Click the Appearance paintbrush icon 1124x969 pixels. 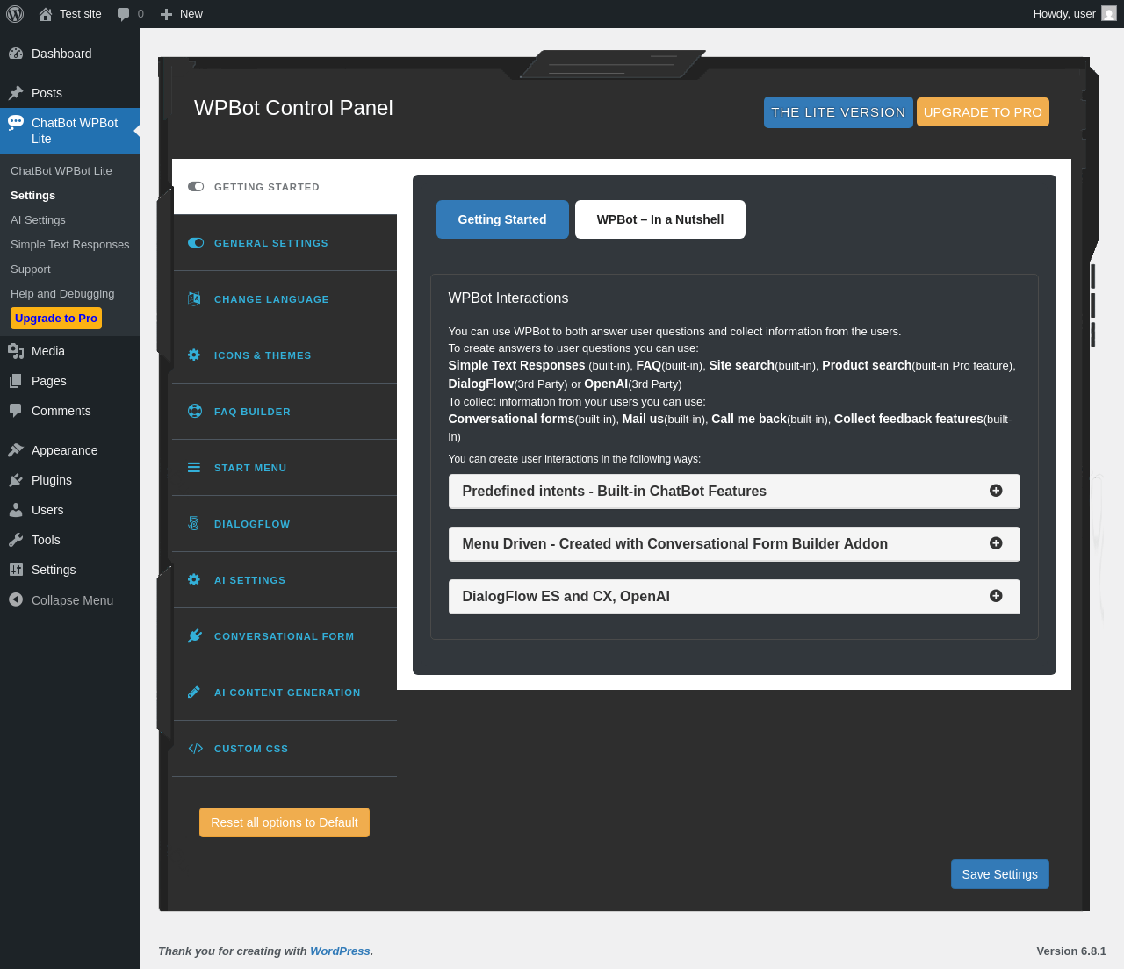point(16,450)
